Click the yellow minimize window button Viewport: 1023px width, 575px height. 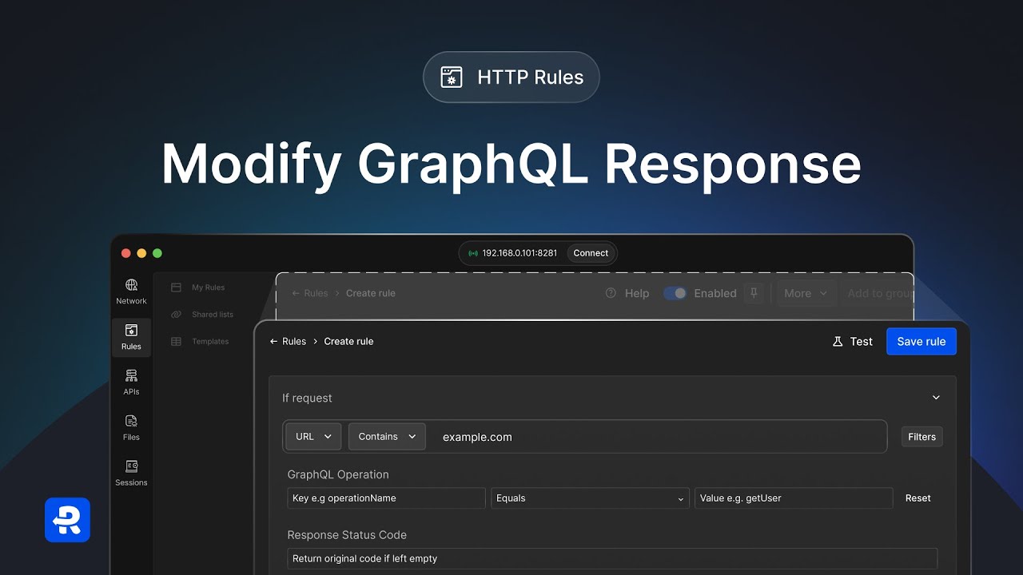tap(141, 253)
